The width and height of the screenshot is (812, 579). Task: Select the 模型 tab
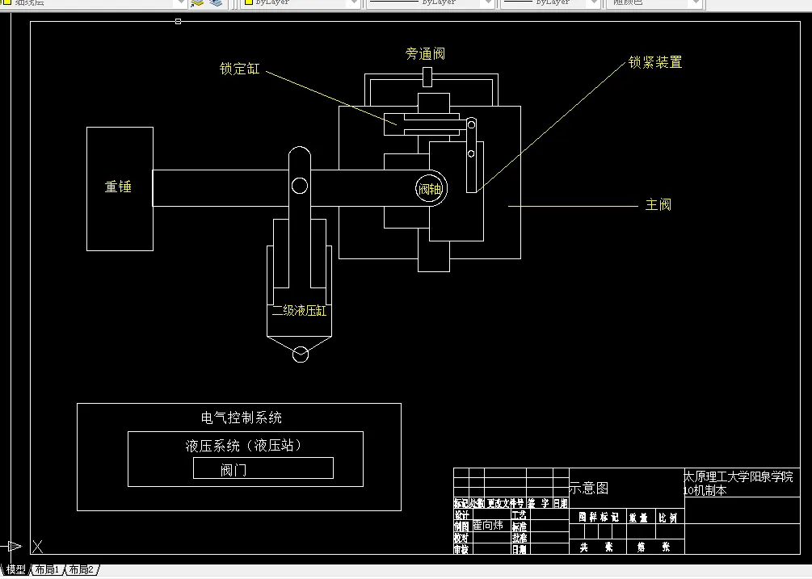click(16, 569)
